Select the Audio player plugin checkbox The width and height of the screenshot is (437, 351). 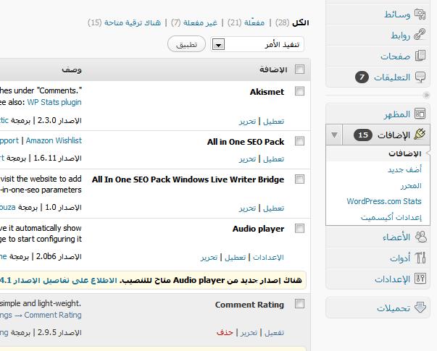[x=299, y=229]
